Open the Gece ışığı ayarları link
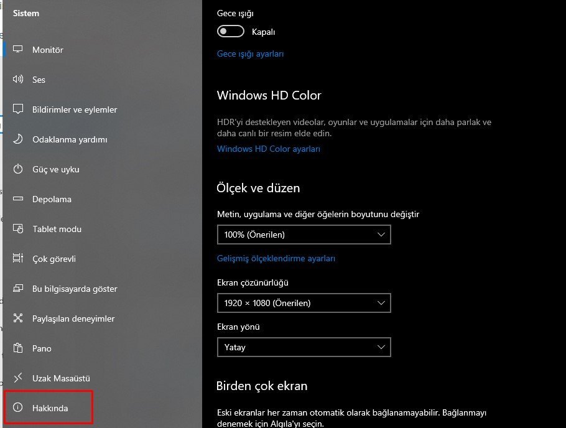566x428 pixels. (x=250, y=54)
